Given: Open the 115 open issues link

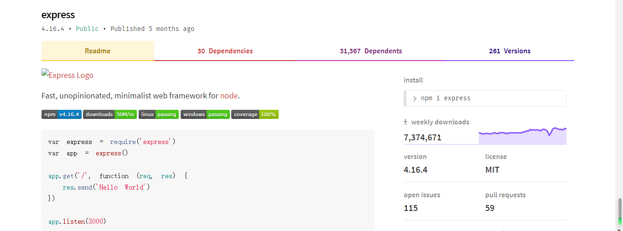Looking at the screenshot, I should click(411, 208).
